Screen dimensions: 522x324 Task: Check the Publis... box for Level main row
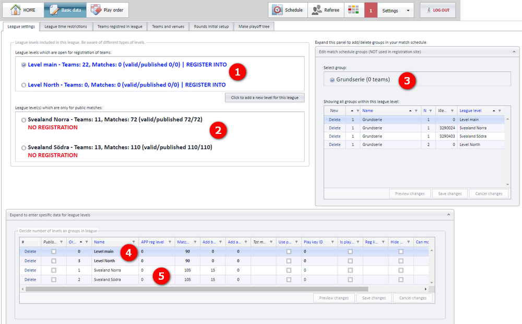[x=54, y=252]
